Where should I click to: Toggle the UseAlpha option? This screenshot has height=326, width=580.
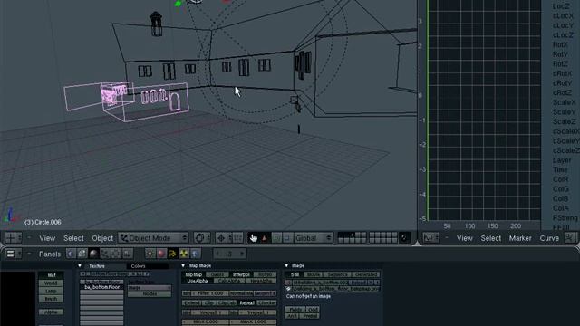coord(198,281)
